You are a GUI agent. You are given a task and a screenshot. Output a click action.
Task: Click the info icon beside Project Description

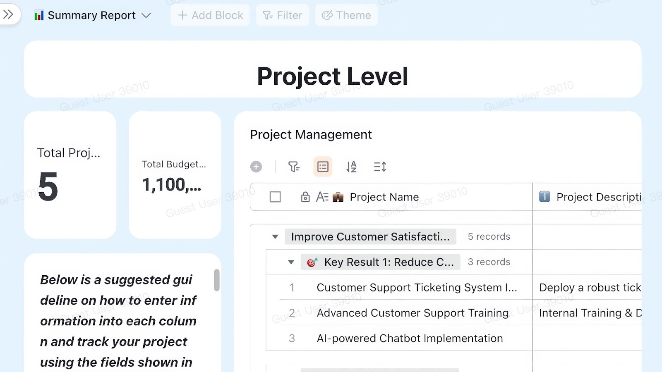[x=544, y=197]
